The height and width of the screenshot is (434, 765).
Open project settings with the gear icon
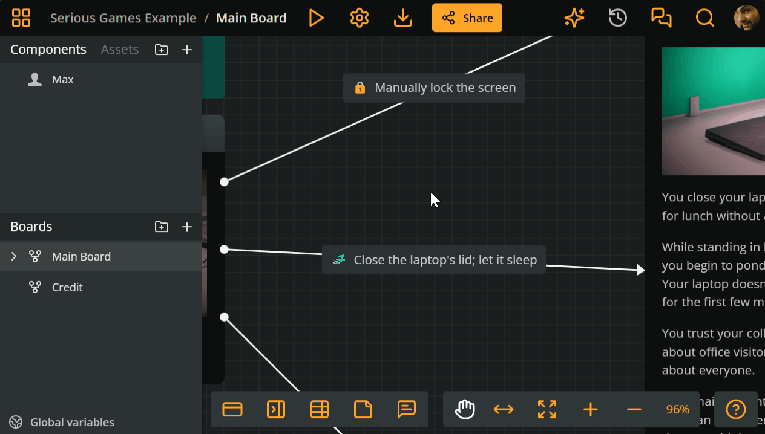359,18
